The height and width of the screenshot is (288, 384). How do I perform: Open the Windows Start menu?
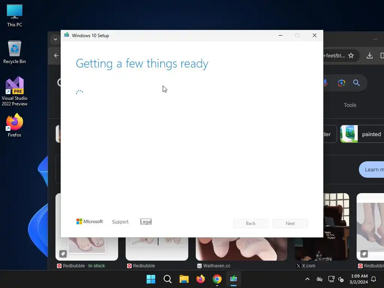coord(151,279)
